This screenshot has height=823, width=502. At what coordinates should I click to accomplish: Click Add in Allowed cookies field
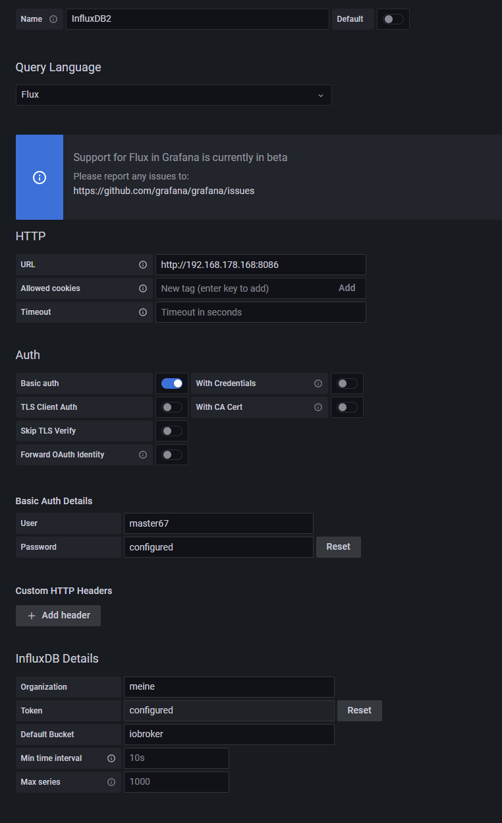pyautogui.click(x=347, y=288)
